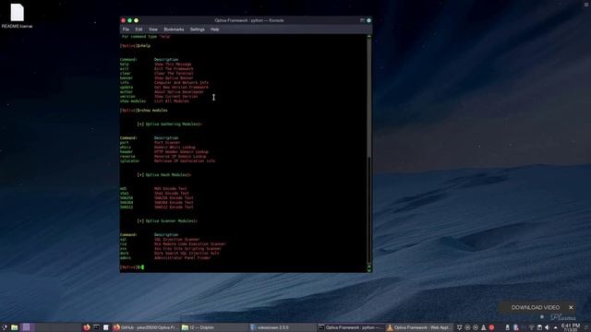Screen dimensions: 591x332
Task: Click the Konsole vertical scrollbar
Action: 369,152
